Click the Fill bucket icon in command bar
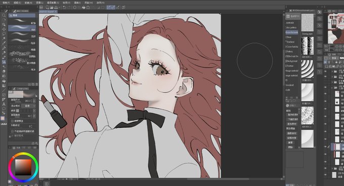The height and width of the screenshot is (186, 344). point(83,8)
